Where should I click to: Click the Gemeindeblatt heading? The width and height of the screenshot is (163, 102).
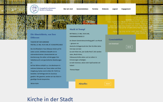click(x=116, y=39)
